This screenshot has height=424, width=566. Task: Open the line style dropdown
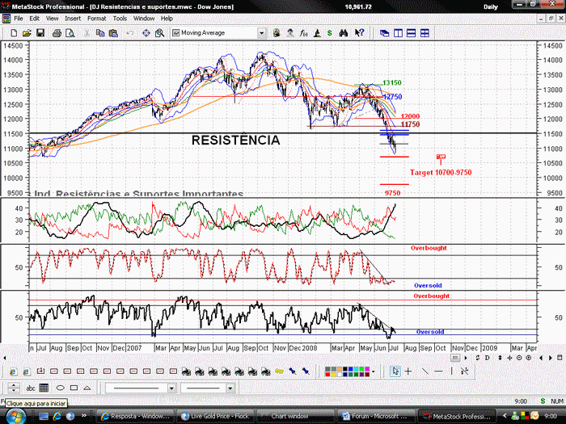point(171,388)
